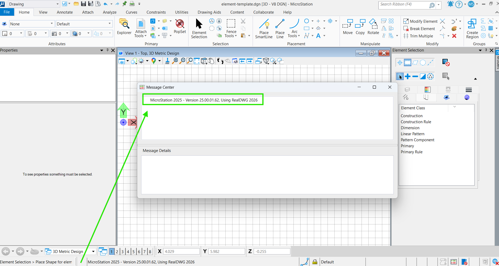The width and height of the screenshot is (499, 266).
Task: Expand the Default level dropdown in Attributes
Action: coord(110,24)
